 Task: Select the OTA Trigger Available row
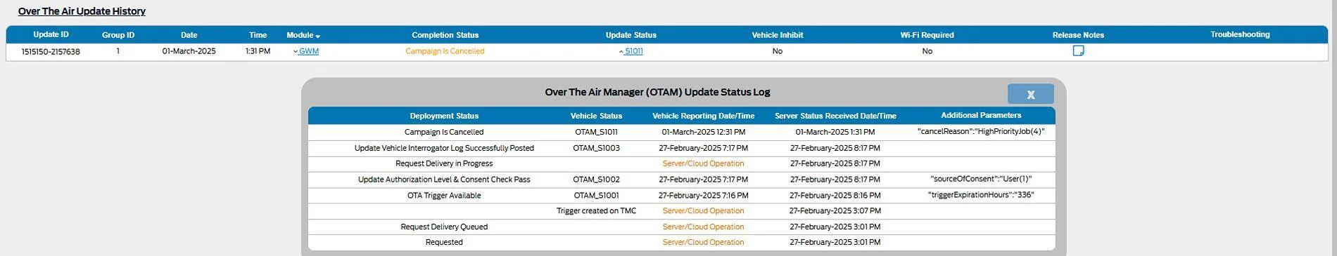point(681,196)
